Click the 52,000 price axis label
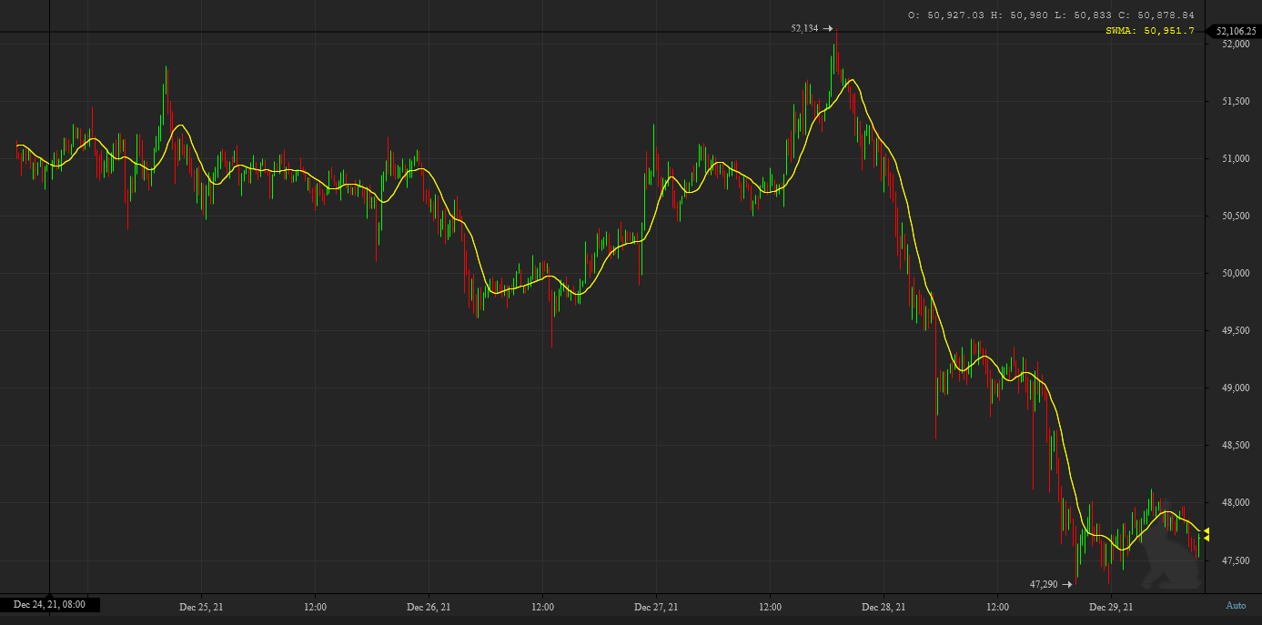The width and height of the screenshot is (1262, 625). tap(1237, 44)
